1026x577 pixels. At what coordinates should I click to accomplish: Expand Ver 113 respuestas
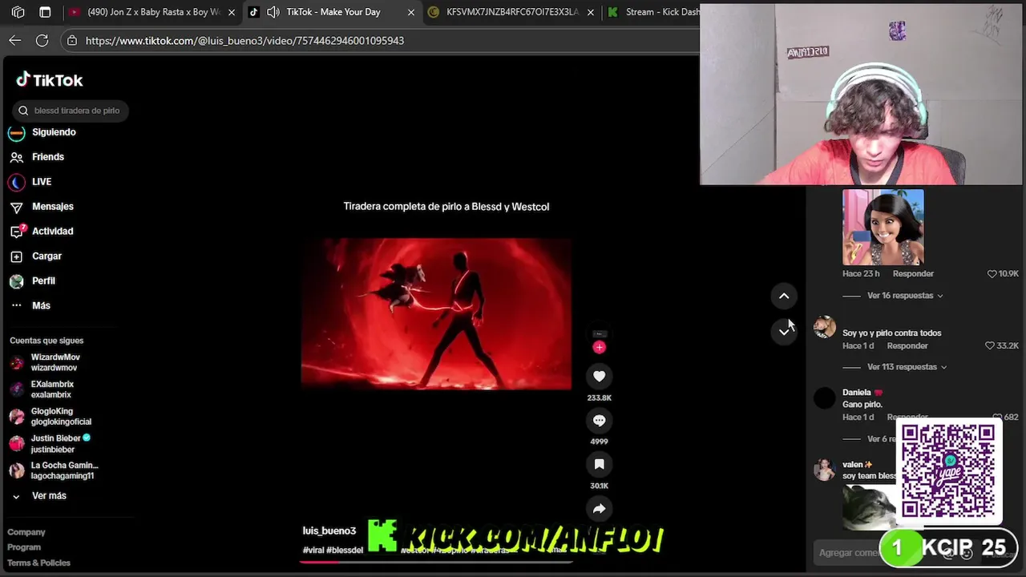[907, 367]
